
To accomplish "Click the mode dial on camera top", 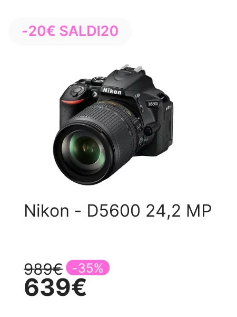I will tap(97, 79).
